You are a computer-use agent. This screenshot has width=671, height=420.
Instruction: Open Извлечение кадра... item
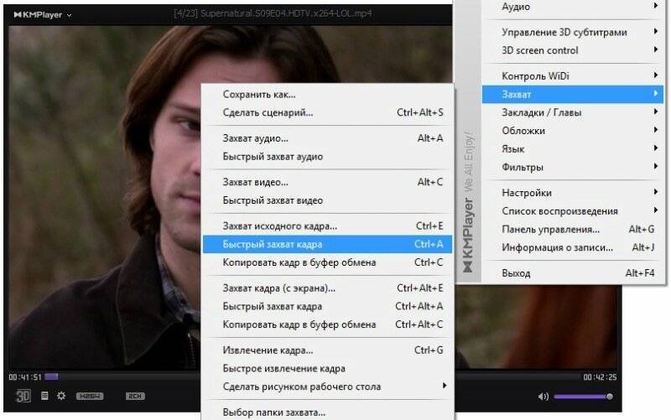coord(328,350)
